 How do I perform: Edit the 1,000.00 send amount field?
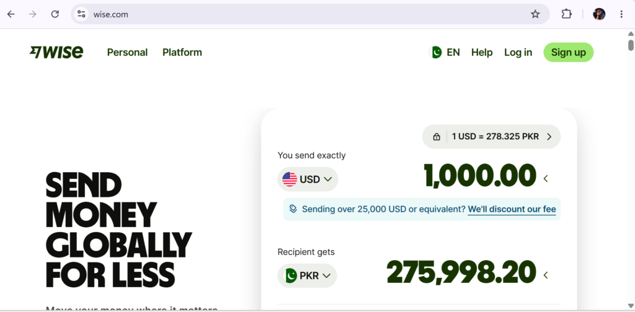pyautogui.click(x=480, y=176)
